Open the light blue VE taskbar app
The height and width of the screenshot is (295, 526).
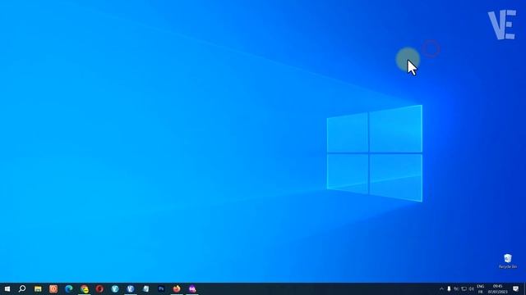(115, 288)
